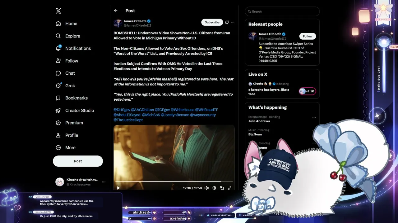Open Explore via the magnifier icon
The width and height of the screenshot is (398, 223).
click(x=58, y=36)
